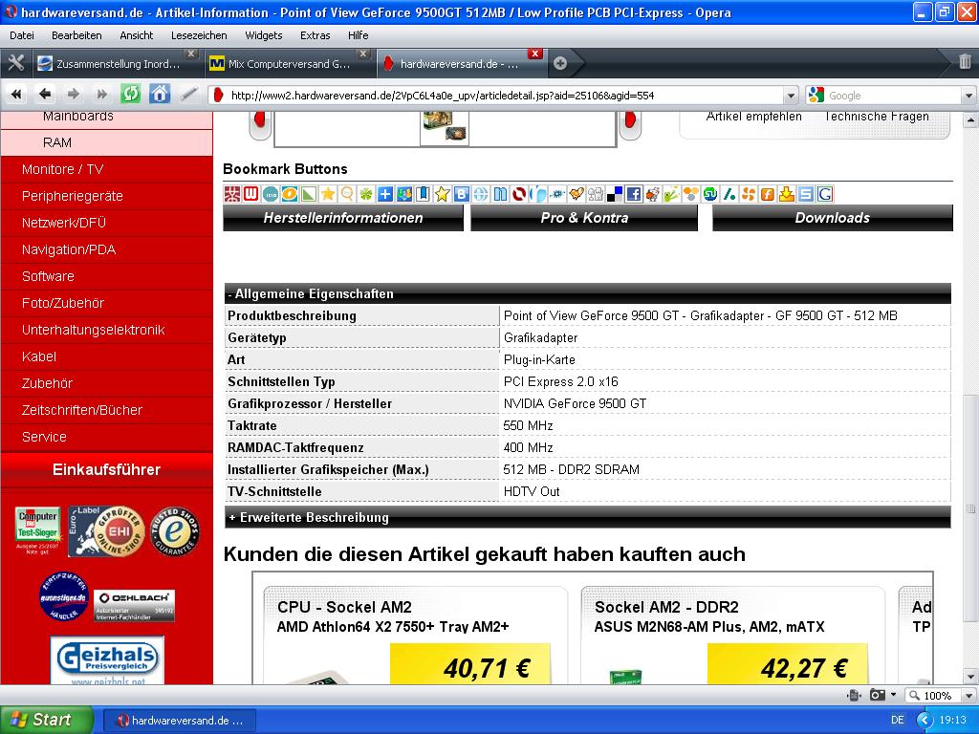Viewport: 979px width, 734px height.
Task: Open the Datei menu
Action: 22,35
